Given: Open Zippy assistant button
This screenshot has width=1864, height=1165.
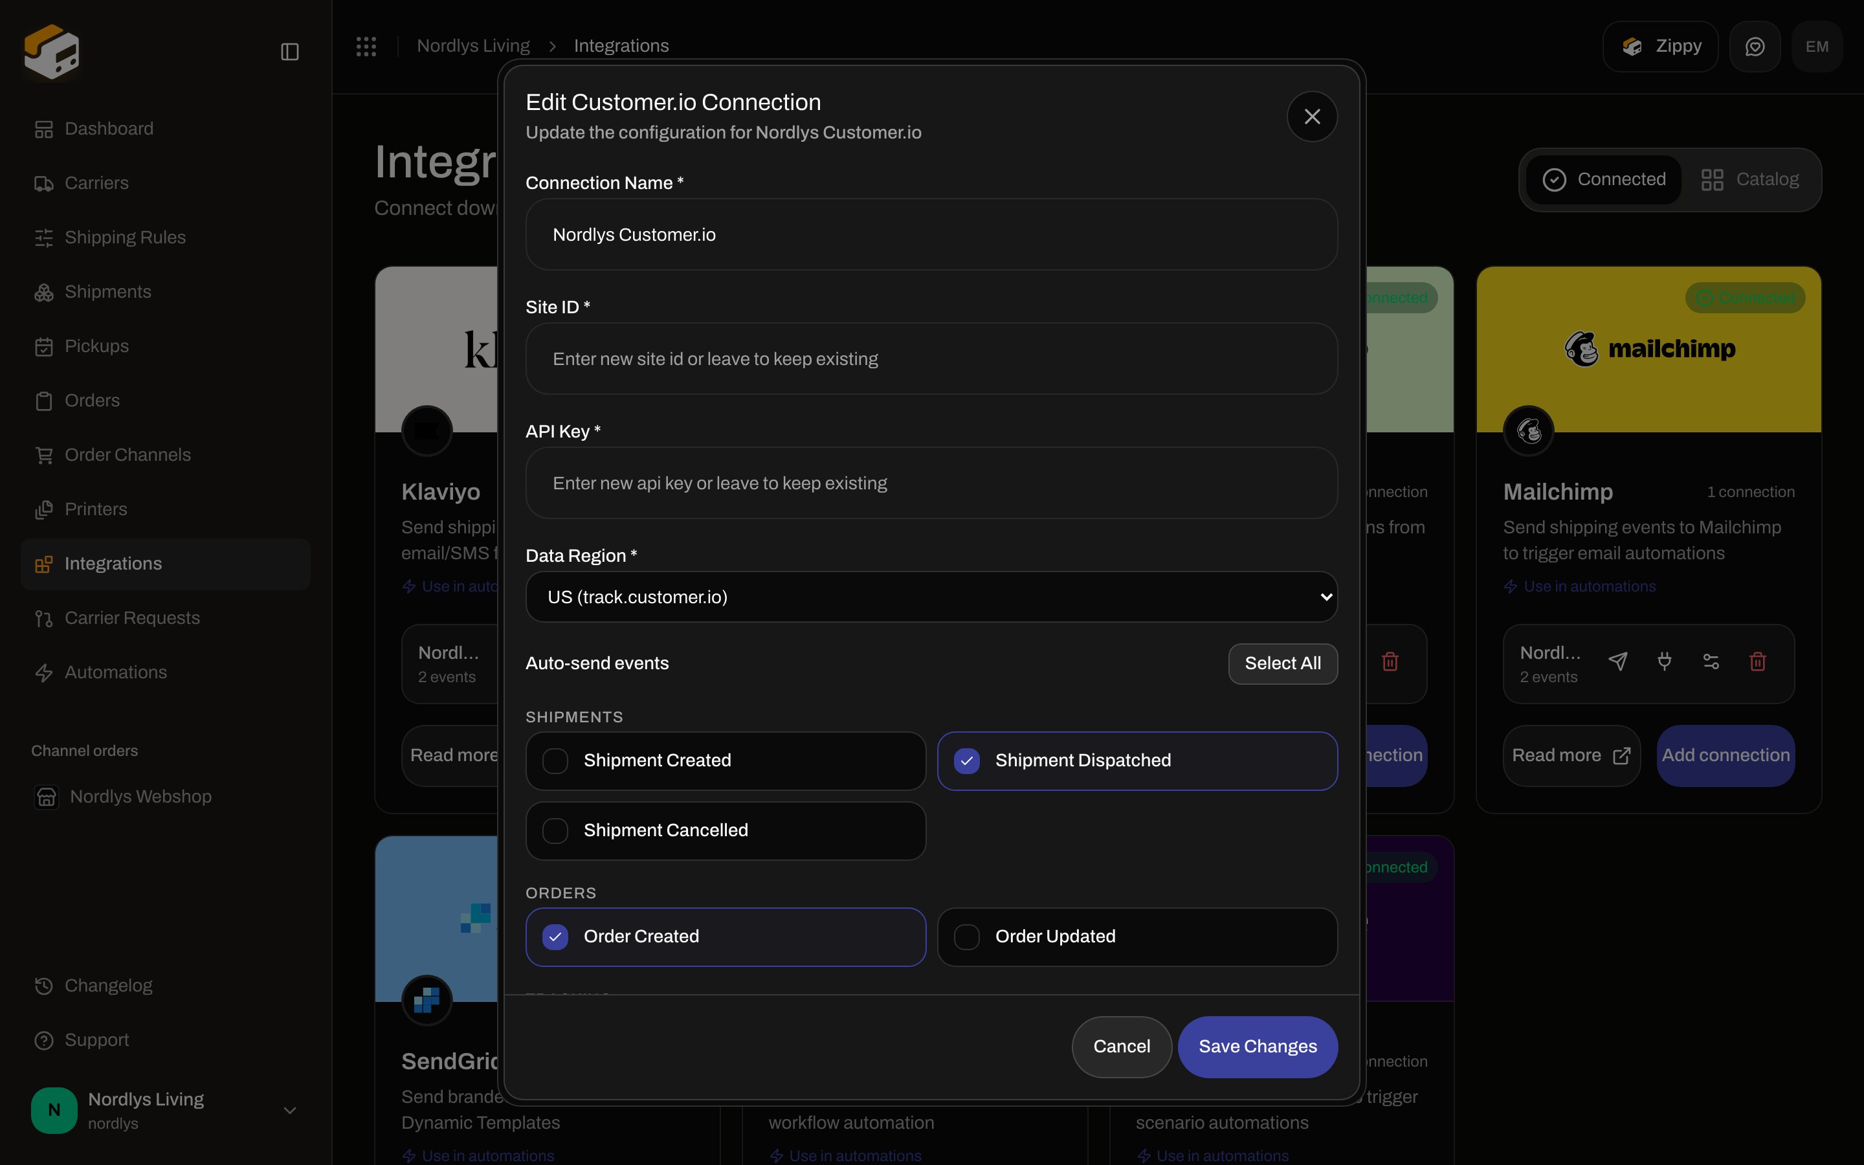Looking at the screenshot, I should [1660, 46].
